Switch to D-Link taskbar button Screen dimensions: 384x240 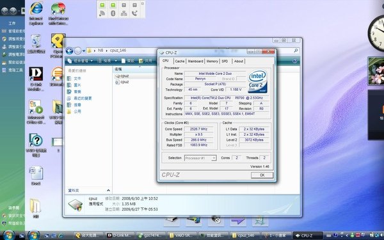[120, 236]
